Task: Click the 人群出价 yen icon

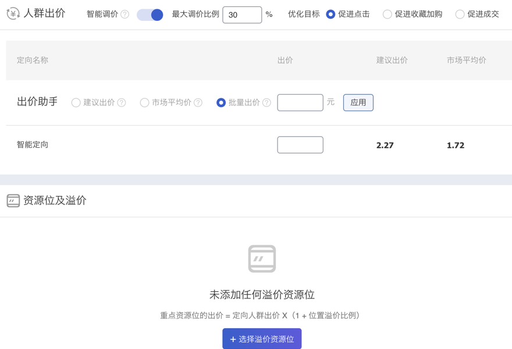Action: 13,14
